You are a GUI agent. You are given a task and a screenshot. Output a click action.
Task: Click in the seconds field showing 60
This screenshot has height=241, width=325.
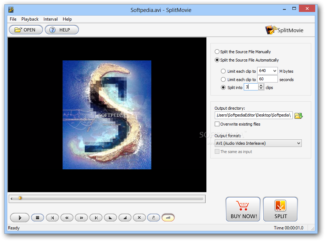point(267,79)
